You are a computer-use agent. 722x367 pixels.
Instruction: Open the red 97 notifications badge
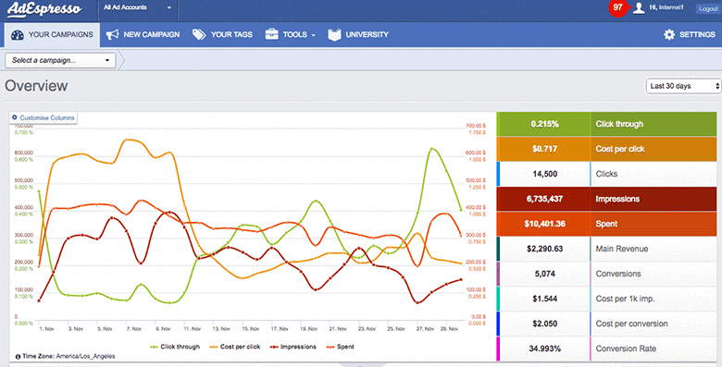click(x=618, y=7)
